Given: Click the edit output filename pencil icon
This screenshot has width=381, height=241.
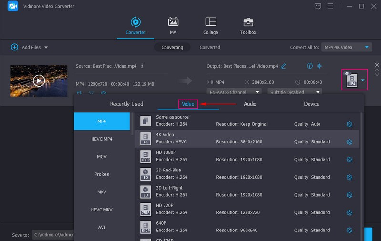Looking at the screenshot, I should pos(284,66).
